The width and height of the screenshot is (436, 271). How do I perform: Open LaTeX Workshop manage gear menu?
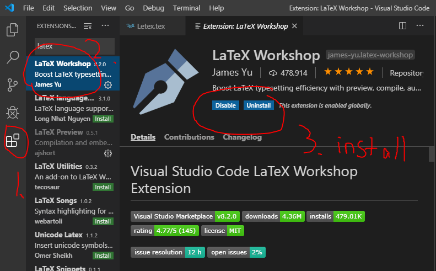[108, 84]
